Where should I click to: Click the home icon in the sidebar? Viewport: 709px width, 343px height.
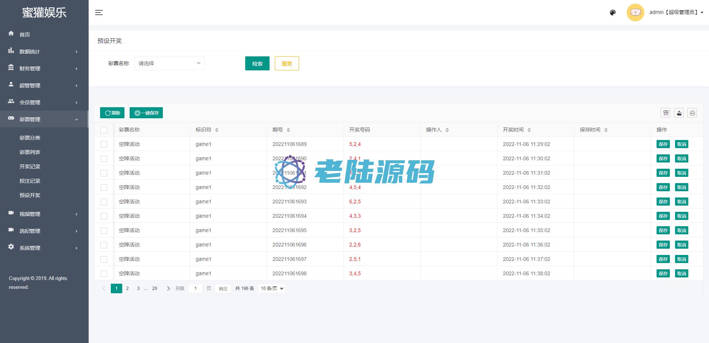pos(11,34)
